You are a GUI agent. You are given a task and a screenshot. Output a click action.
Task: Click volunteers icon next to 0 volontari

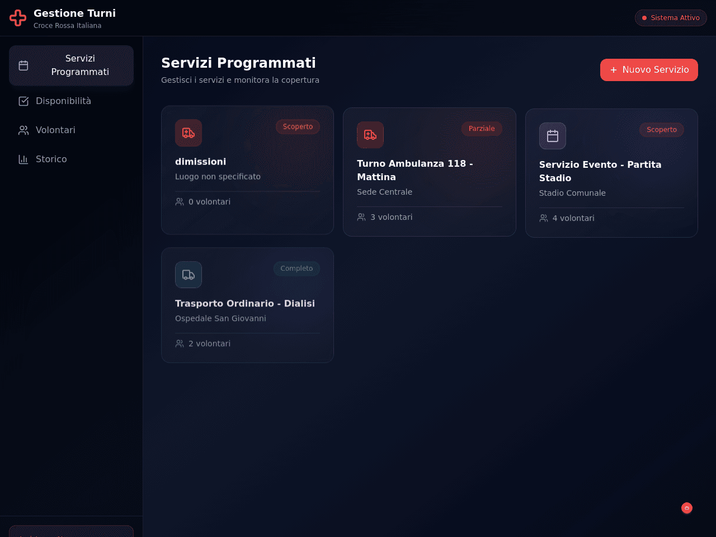pyautogui.click(x=180, y=201)
